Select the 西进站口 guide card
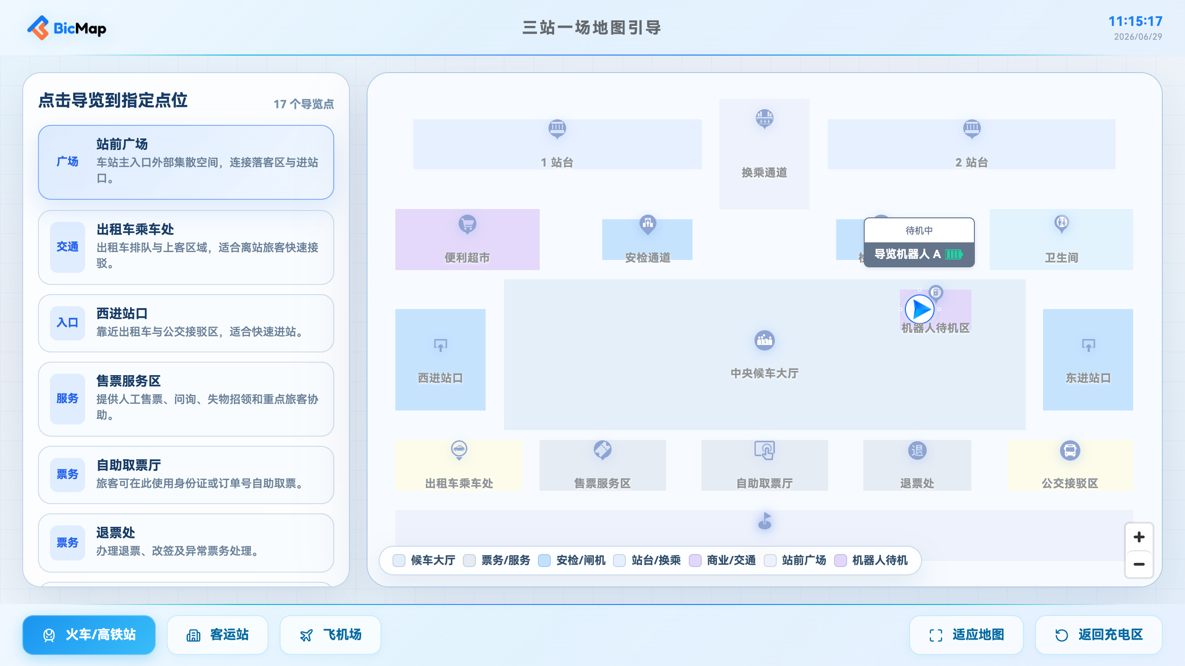1185x666 pixels. [186, 323]
